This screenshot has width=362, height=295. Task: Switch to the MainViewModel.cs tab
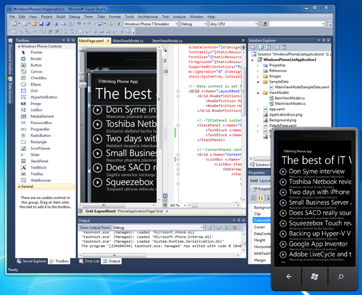coord(128,41)
